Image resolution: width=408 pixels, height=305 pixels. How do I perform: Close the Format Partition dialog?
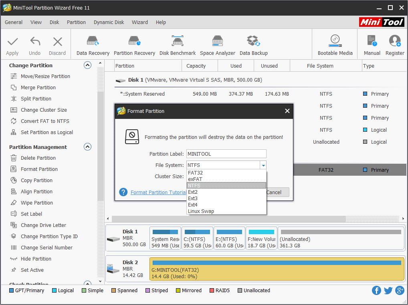pyautogui.click(x=287, y=111)
